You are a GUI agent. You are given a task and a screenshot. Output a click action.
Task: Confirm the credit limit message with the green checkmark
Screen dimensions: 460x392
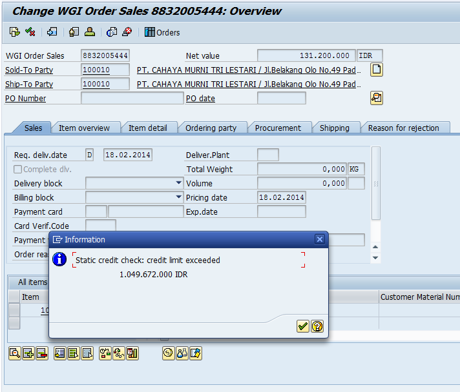click(x=302, y=326)
